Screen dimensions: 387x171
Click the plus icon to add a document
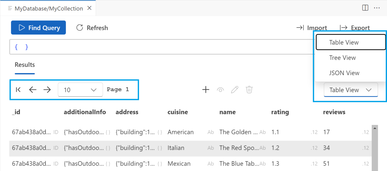click(206, 89)
